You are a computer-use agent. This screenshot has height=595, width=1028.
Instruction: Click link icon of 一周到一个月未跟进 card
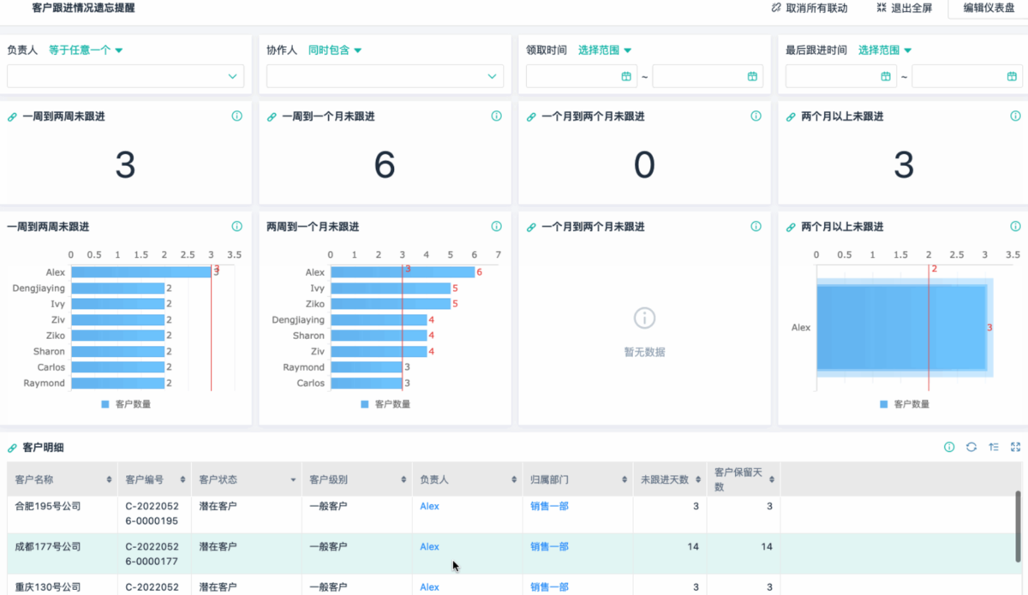[x=272, y=116]
